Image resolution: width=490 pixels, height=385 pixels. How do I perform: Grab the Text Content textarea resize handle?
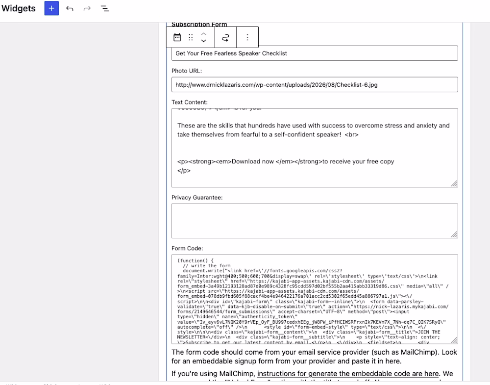point(454,184)
